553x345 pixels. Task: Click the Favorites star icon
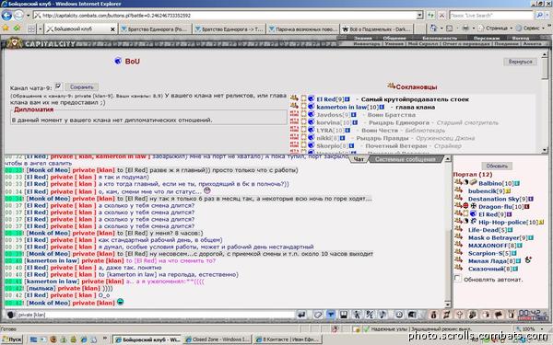click(6, 29)
